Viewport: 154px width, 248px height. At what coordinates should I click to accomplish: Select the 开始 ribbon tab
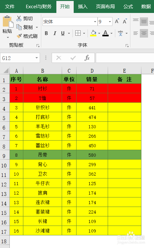click(x=65, y=7)
